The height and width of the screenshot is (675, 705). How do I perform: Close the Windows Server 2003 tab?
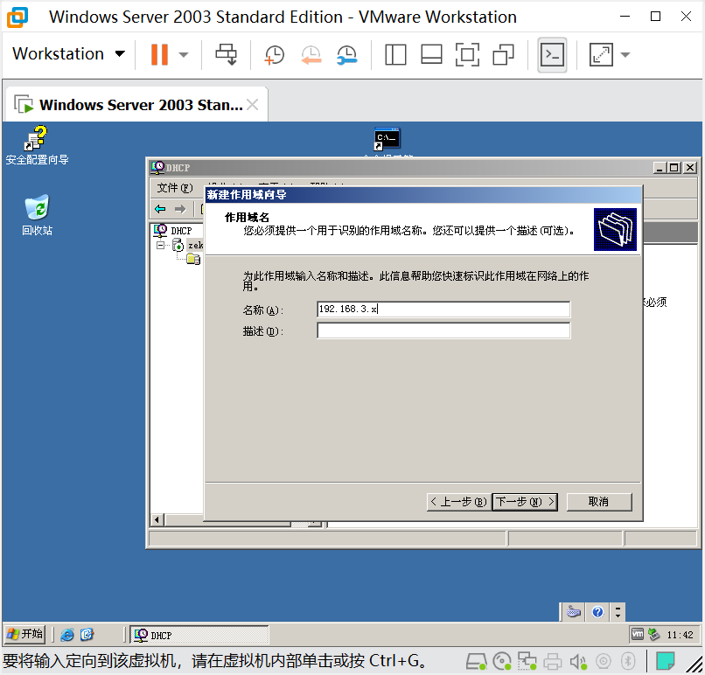tap(253, 105)
